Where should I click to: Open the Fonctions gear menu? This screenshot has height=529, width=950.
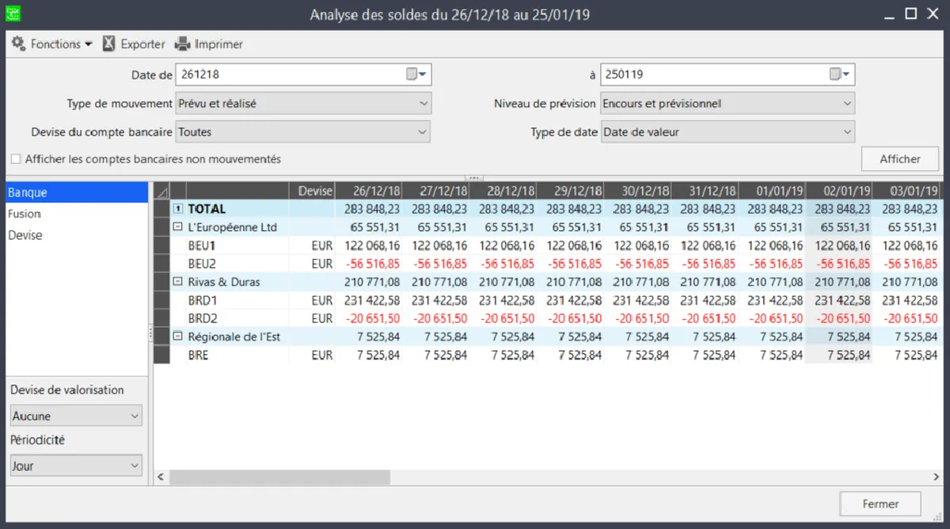pyautogui.click(x=19, y=44)
